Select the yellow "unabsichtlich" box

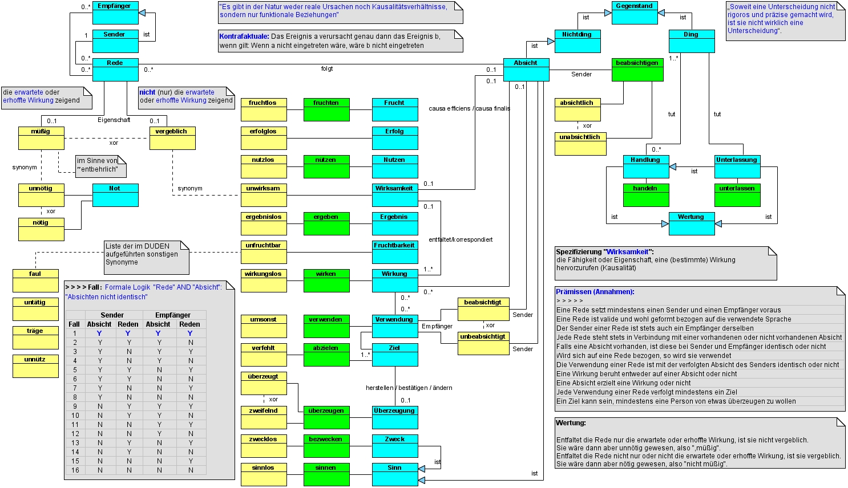580,144
